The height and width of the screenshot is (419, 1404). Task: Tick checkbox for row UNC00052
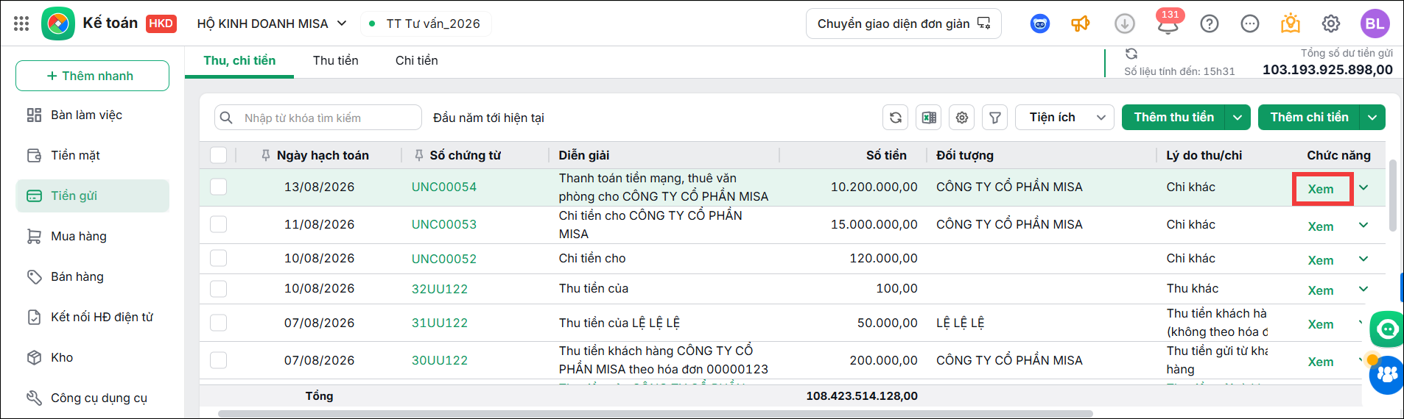[219, 258]
